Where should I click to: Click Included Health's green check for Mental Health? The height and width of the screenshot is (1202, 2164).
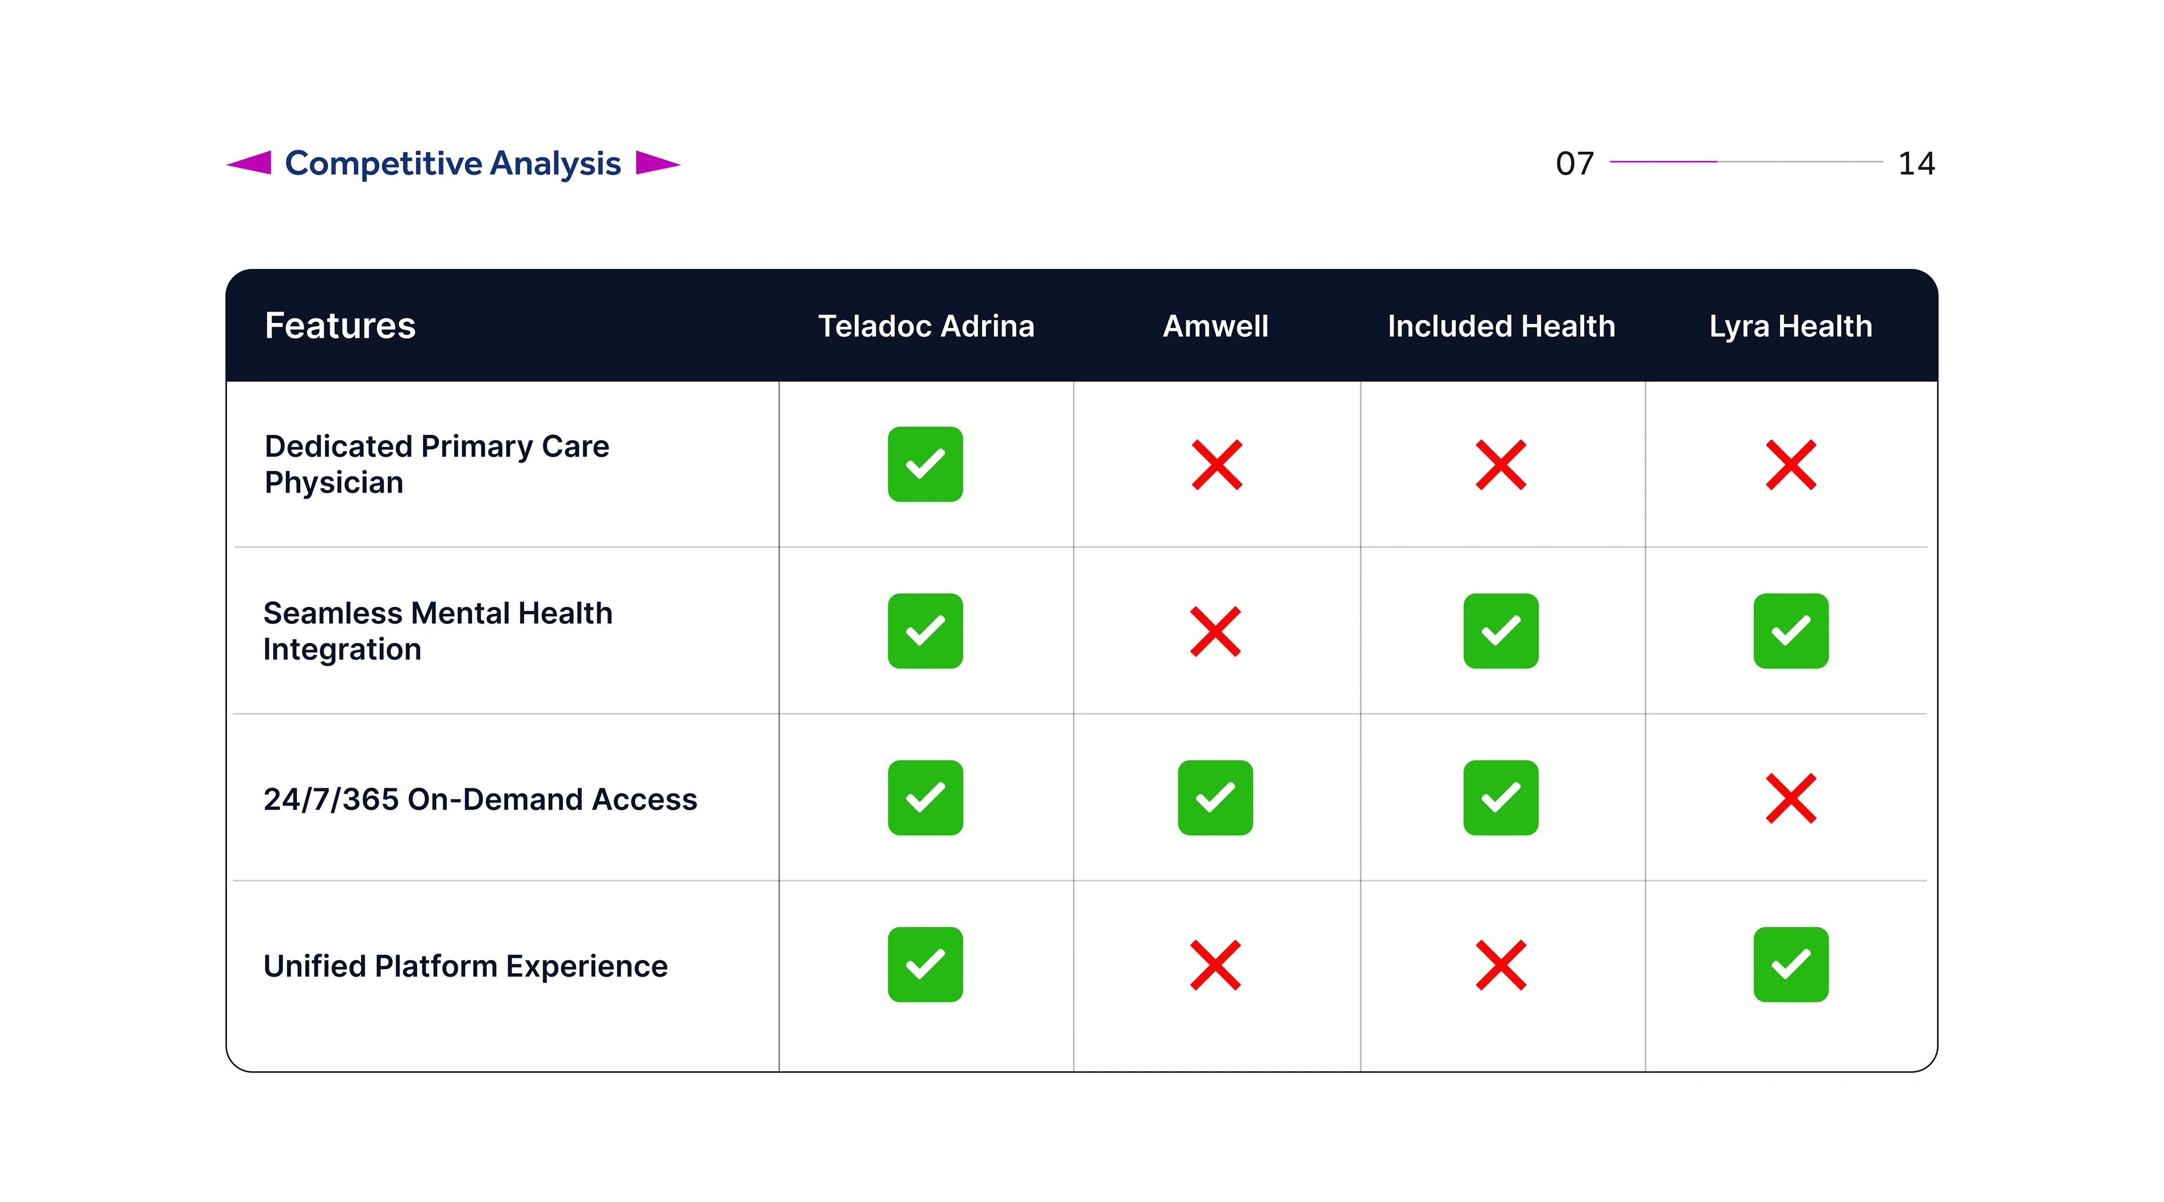[1500, 631]
